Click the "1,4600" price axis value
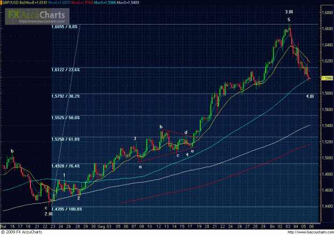 tap(328, 190)
